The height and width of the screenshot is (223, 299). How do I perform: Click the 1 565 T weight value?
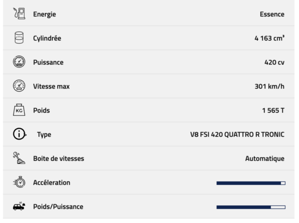tap(273, 110)
